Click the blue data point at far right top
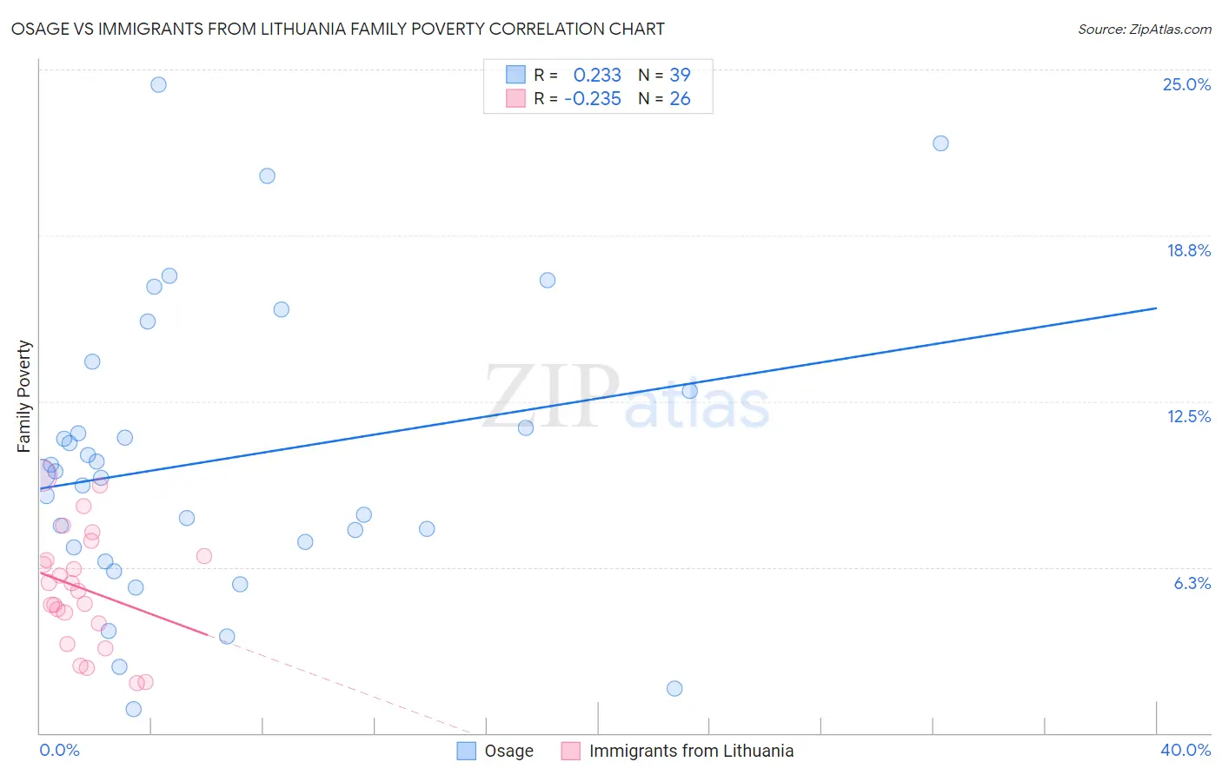This screenshot has height=775, width=1222. point(940,143)
